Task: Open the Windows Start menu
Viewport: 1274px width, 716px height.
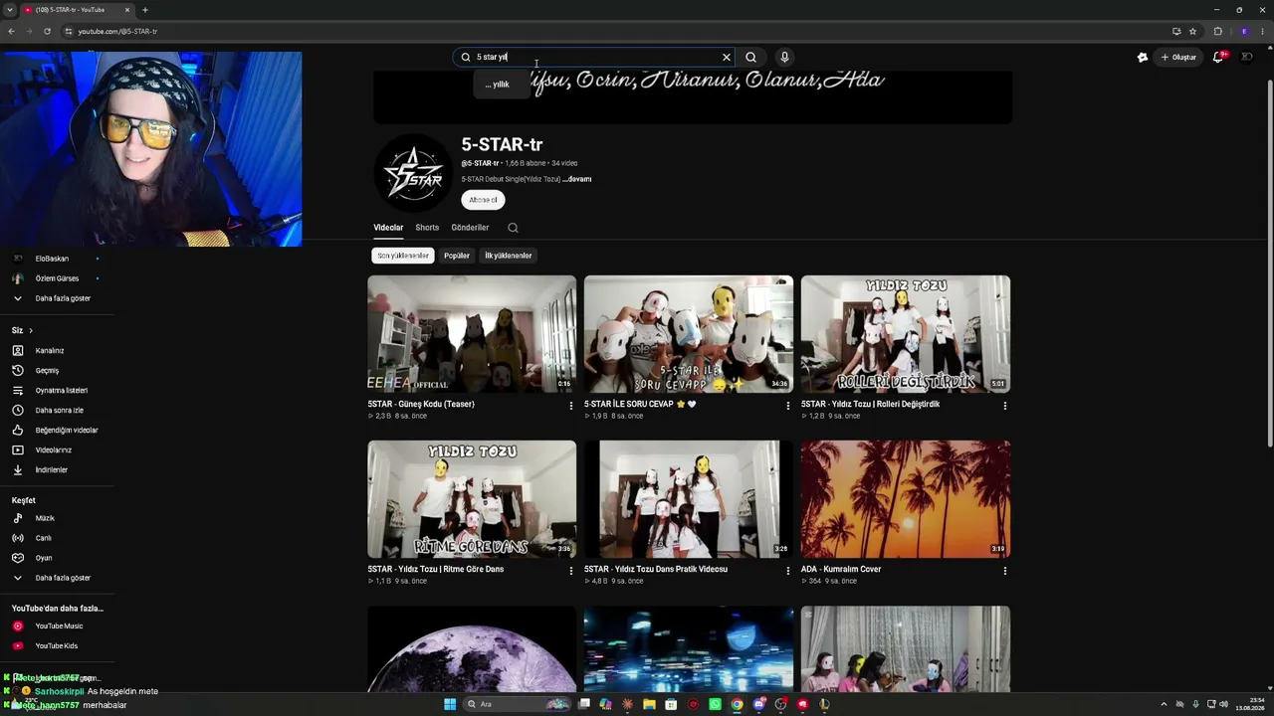Action: [450, 704]
